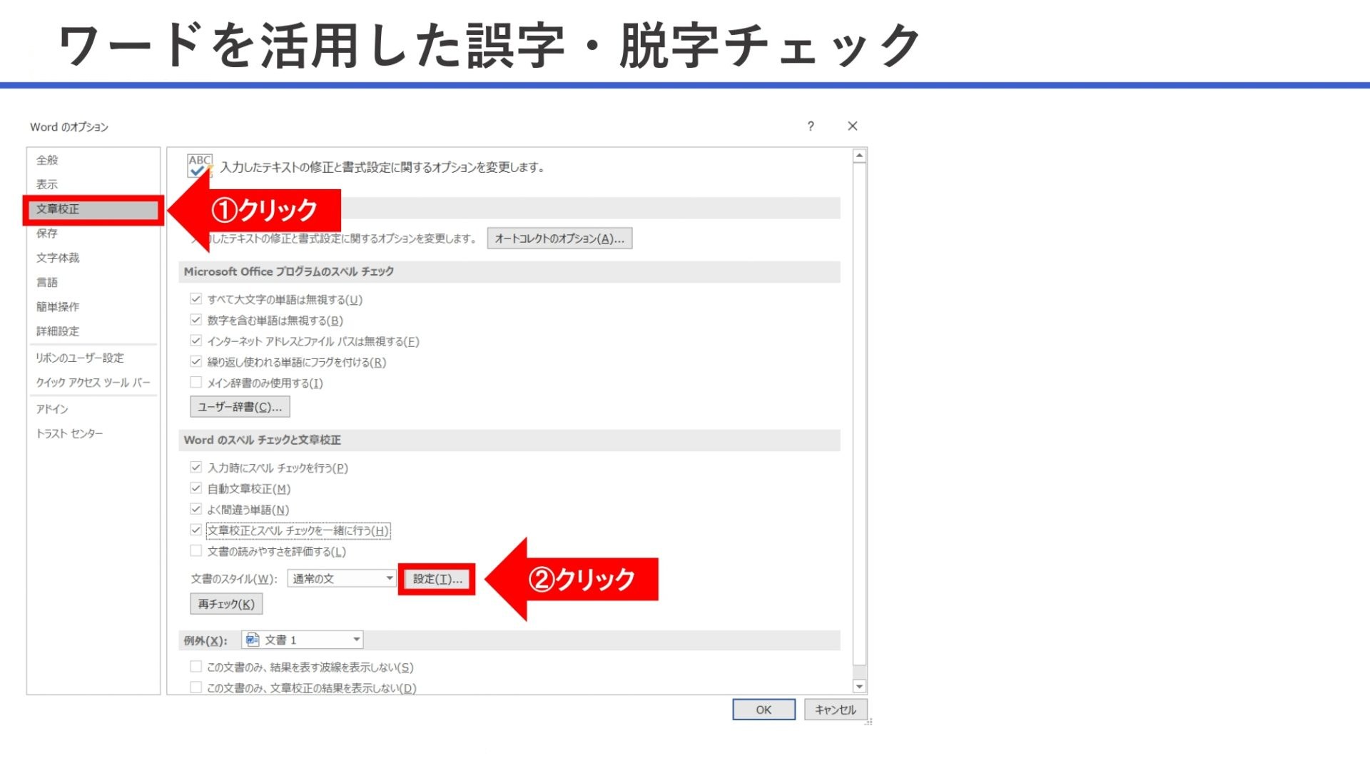This screenshot has height=771, width=1370.
Task: Toggle 繰り返し使われる単語にフラグを付ける checkbox
Action: coord(196,362)
